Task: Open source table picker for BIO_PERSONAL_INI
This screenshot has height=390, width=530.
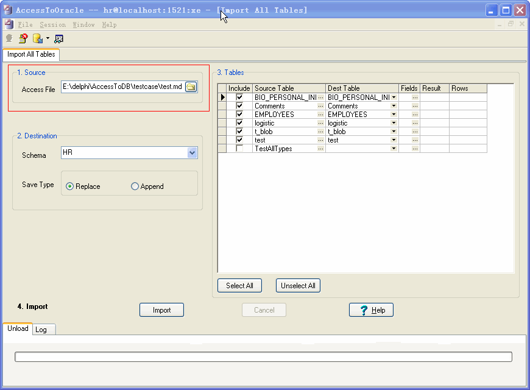Action: pyautogui.click(x=320, y=97)
